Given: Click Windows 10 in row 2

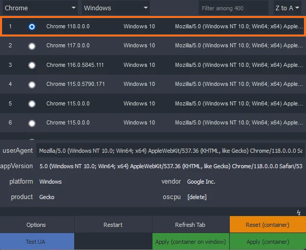Looking at the screenshot, I should pos(139,45).
